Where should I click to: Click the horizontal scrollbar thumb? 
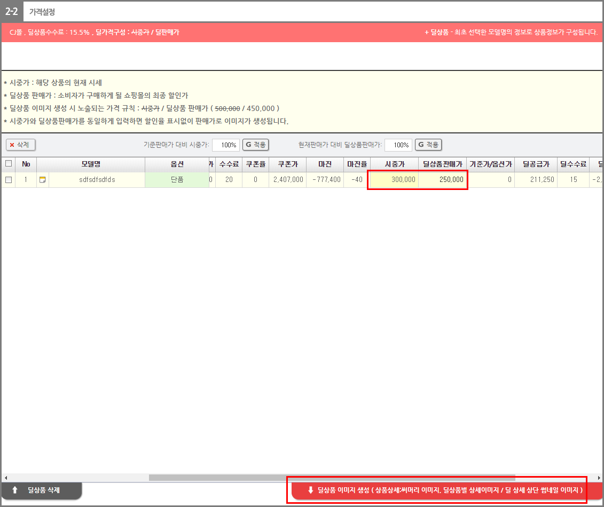tap(331, 478)
